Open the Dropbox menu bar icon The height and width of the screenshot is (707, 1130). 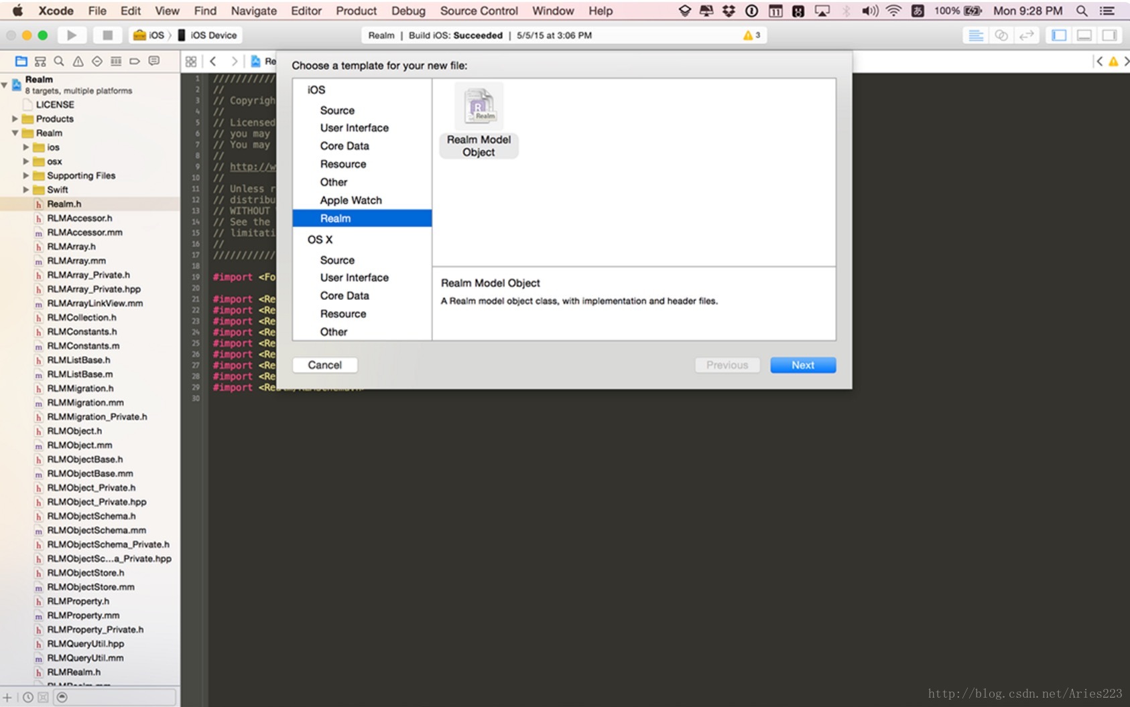pos(729,11)
